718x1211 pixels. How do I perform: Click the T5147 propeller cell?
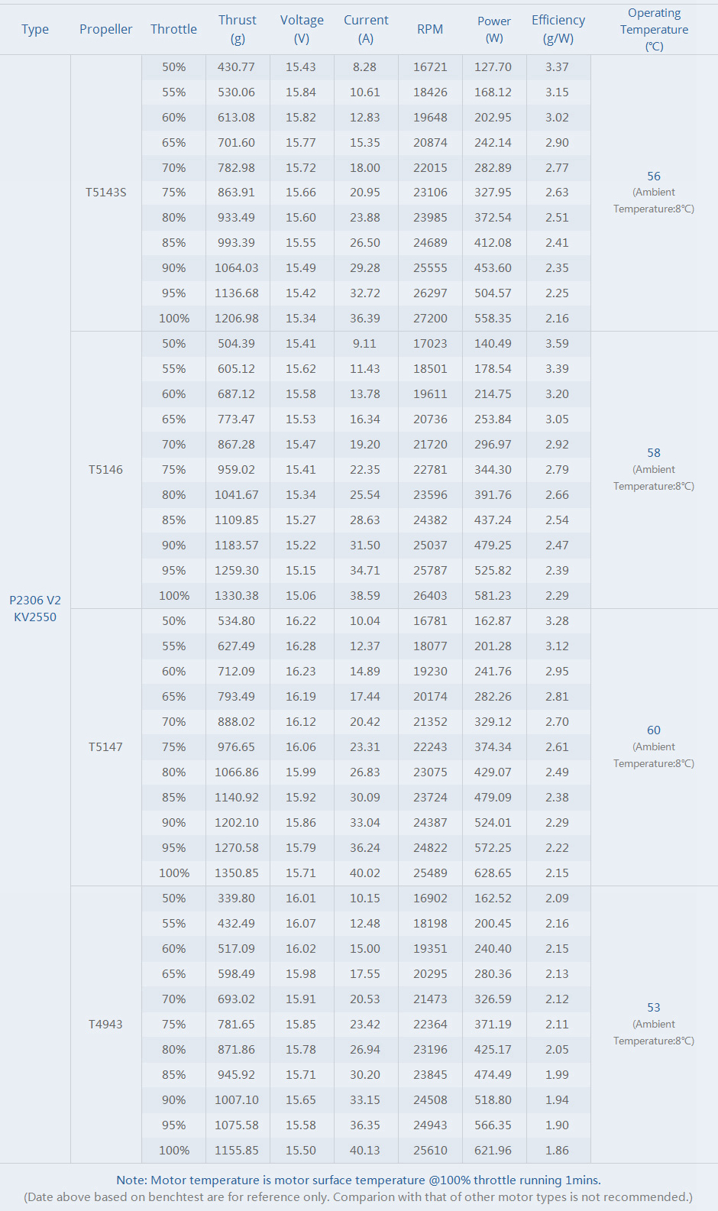[x=105, y=747]
